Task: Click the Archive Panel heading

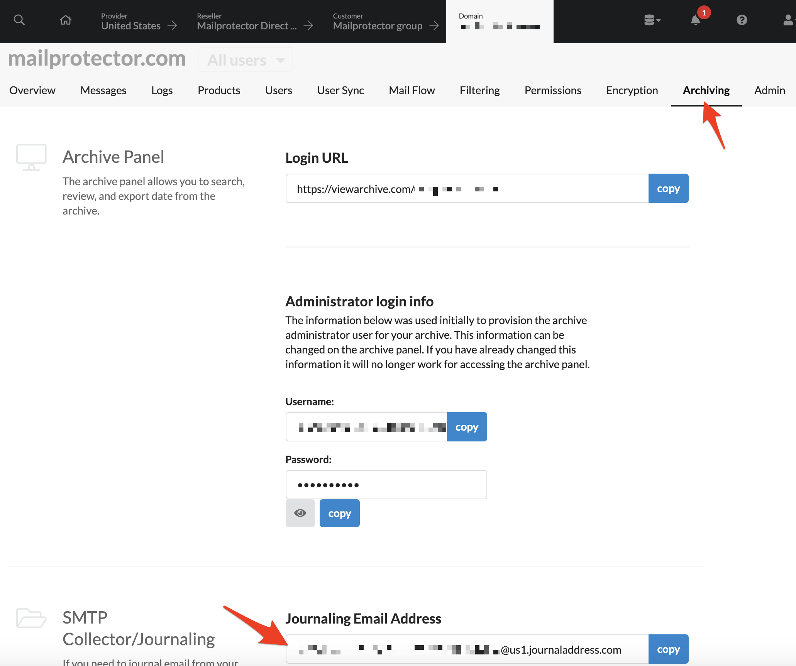Action: tap(113, 157)
